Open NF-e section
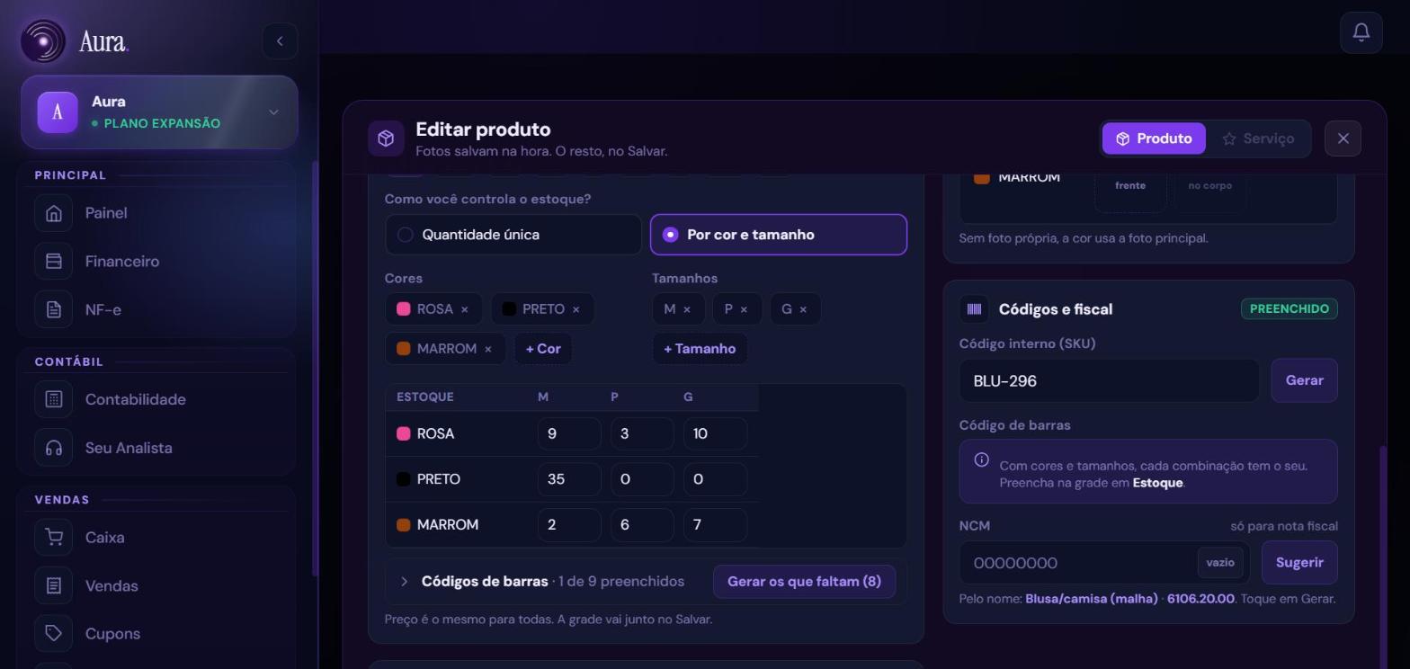The width and height of the screenshot is (1410, 669). (156, 310)
